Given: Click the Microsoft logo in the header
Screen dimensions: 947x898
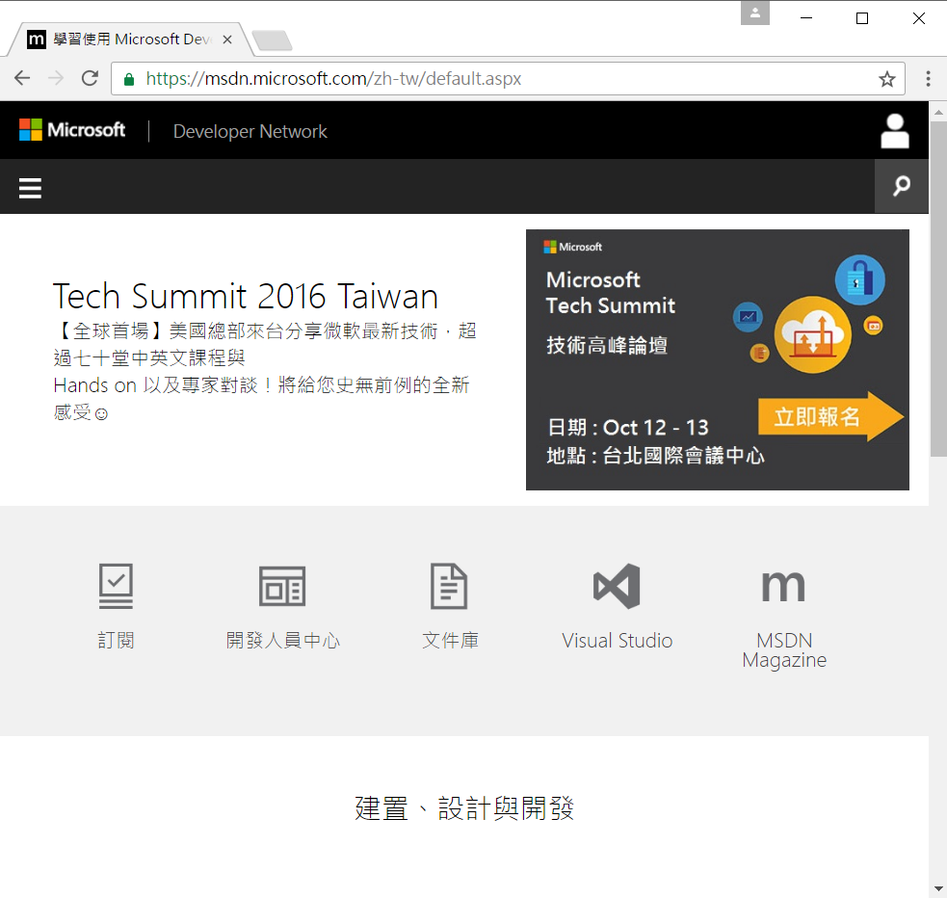Looking at the screenshot, I should pos(72,130).
